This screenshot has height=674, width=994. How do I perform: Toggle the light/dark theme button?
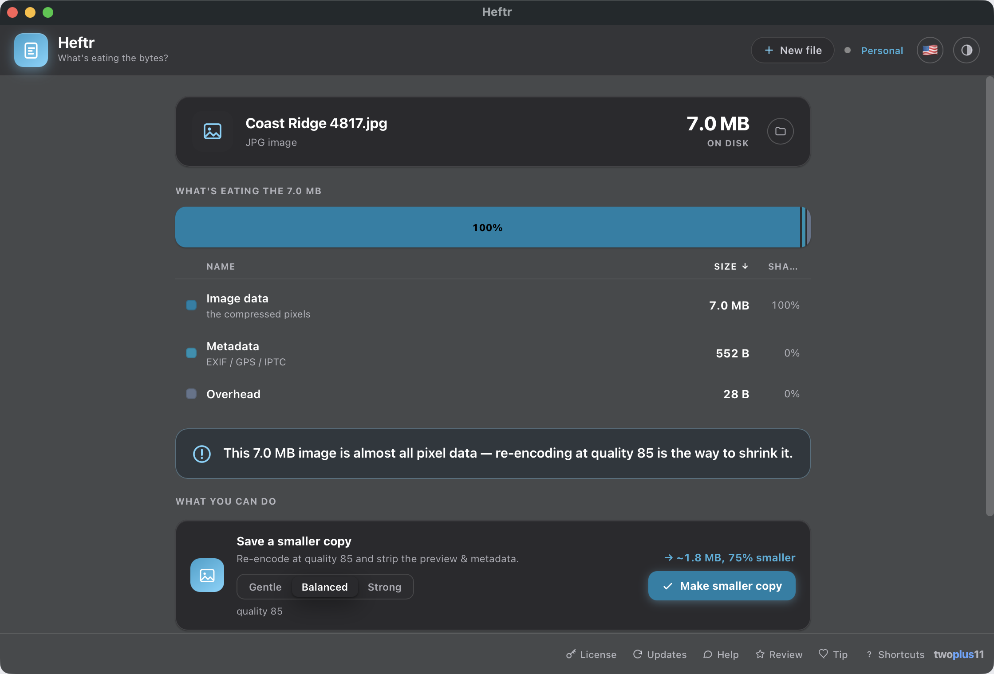966,50
